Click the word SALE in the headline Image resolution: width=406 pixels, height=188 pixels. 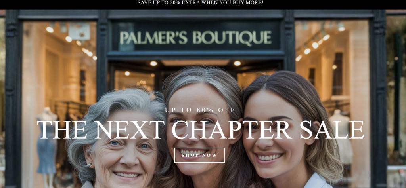tap(332, 129)
